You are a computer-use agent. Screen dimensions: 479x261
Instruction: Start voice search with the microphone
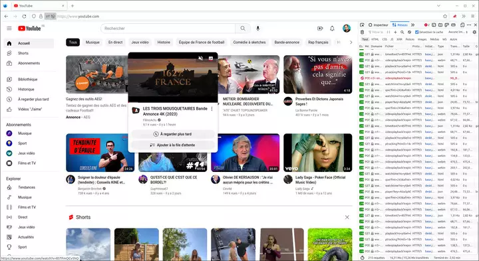coord(258,29)
